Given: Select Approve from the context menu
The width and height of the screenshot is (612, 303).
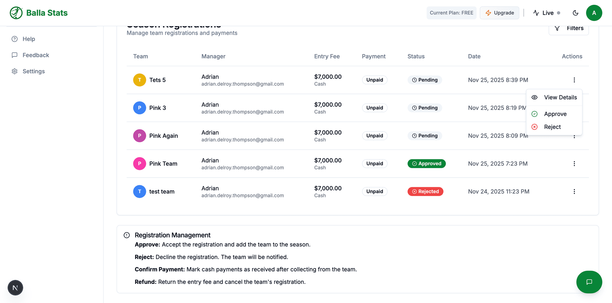Looking at the screenshot, I should [x=555, y=114].
